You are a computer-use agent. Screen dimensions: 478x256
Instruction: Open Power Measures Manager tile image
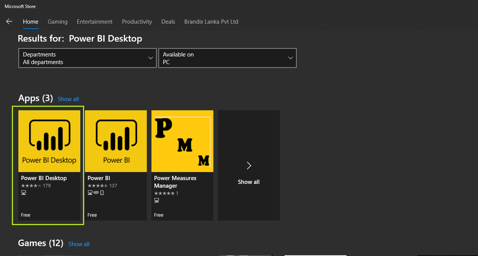182,141
